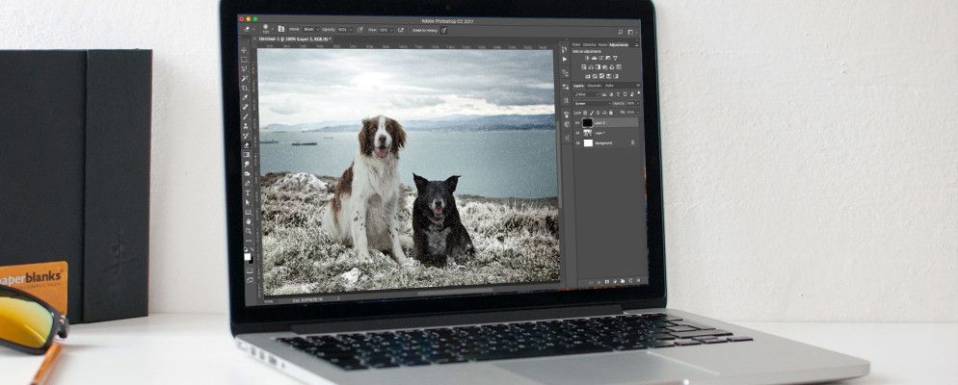Select the Gradient tool
The height and width of the screenshot is (385, 958).
click(246, 154)
